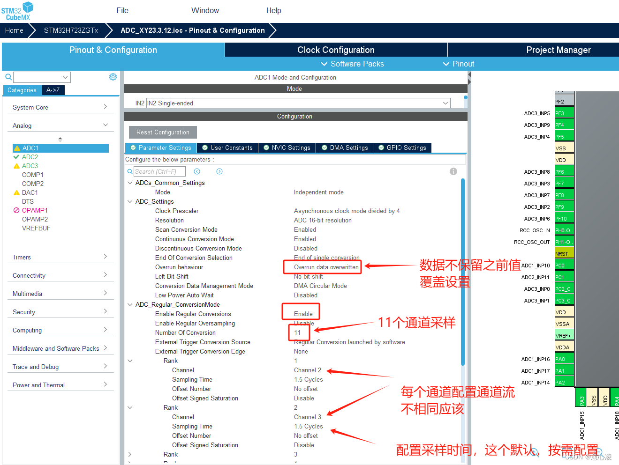The width and height of the screenshot is (619, 465).
Task: Click the up-down sort arrow above ADC1
Action: point(60,139)
